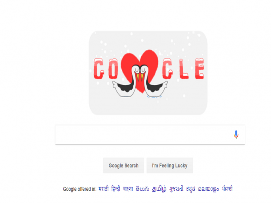Select the Bengali (বাংলা) language link
Viewport: 271px width, 203px height.
[128, 189]
